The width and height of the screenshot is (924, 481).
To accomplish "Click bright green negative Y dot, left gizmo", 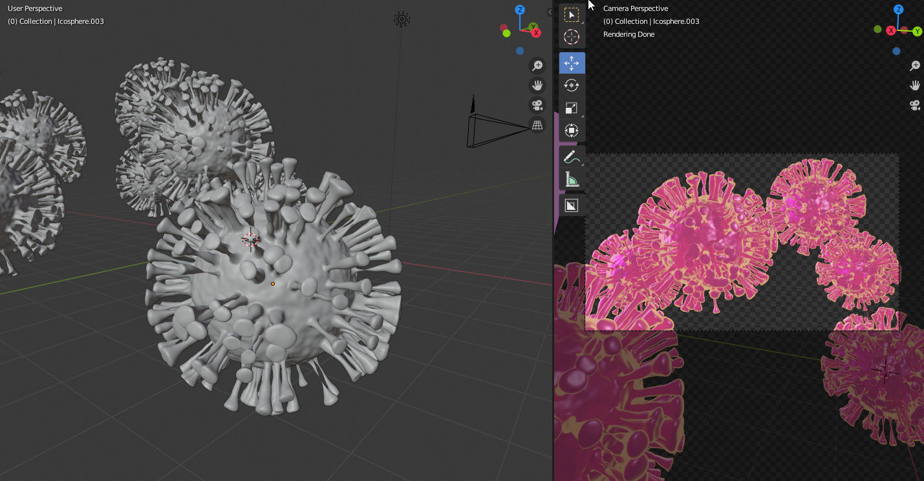I will coord(506,34).
